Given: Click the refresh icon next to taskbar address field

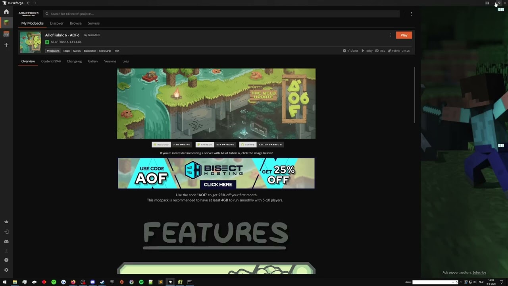Looking at the screenshot, I should point(456,282).
